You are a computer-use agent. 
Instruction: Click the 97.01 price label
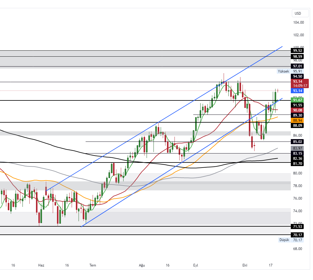pyautogui.click(x=297, y=66)
